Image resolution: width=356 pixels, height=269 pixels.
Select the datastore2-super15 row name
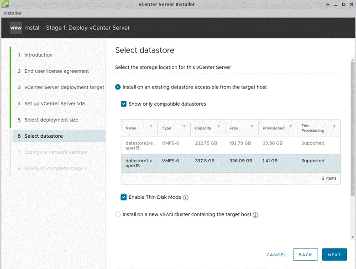(x=139, y=145)
